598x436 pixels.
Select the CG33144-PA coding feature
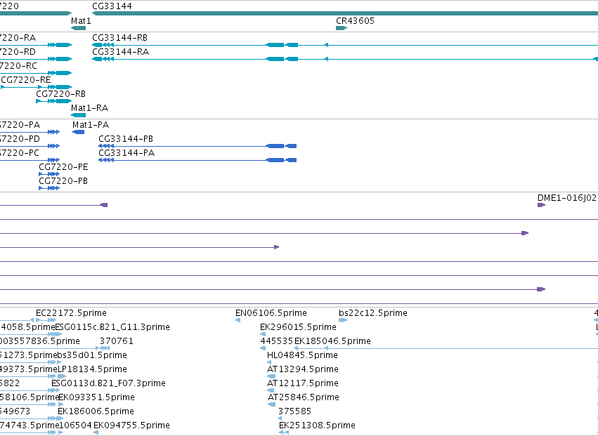(197, 160)
